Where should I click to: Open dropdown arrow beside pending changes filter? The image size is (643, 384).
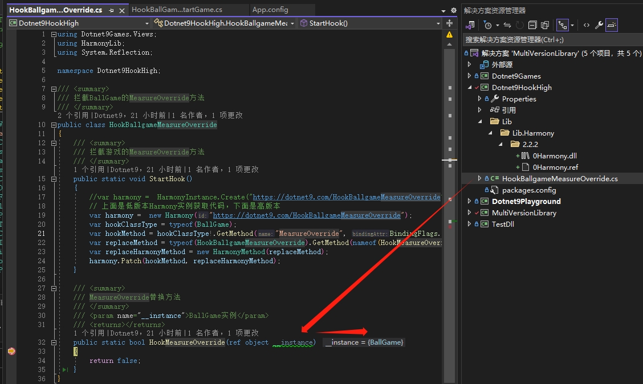click(x=498, y=26)
